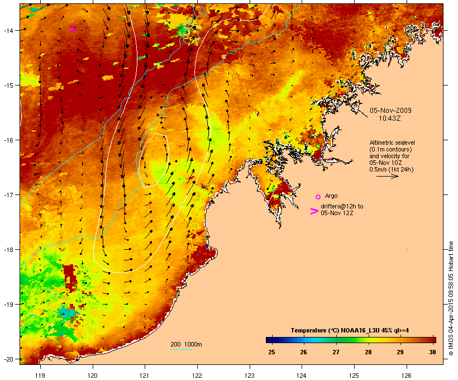Image resolution: width=458 pixels, height=380 pixels.
Task: Click the 'Argo' legend label
Action: tap(331, 196)
